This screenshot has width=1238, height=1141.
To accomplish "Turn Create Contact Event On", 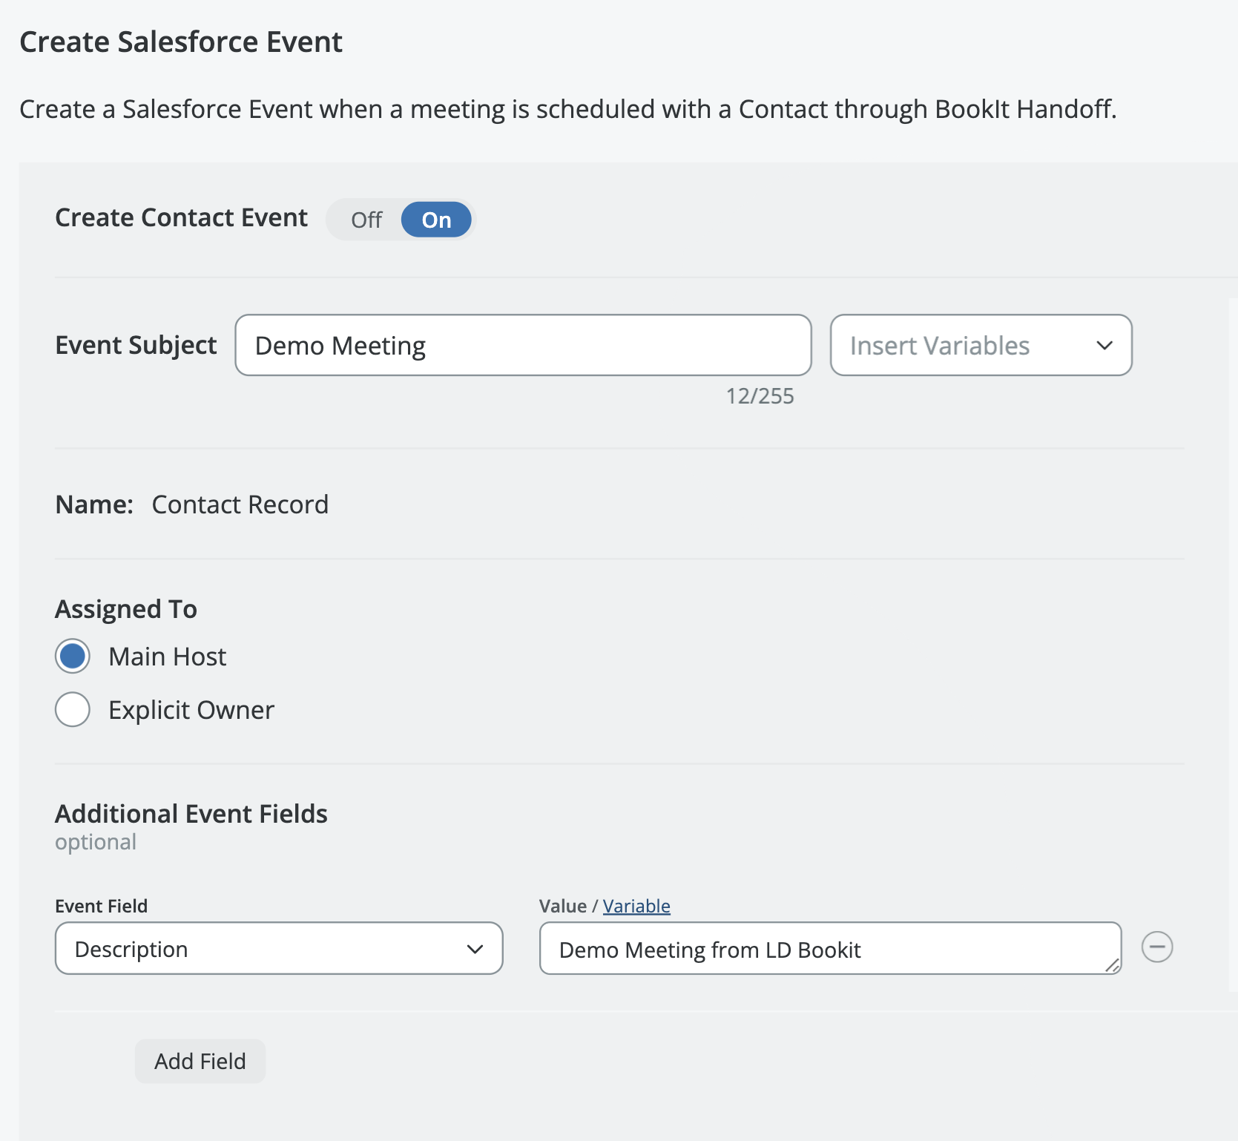I will click(436, 220).
